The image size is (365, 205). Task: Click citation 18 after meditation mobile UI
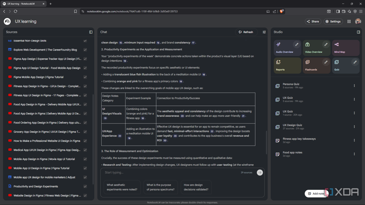point(204,75)
